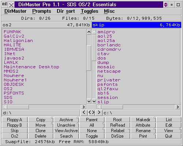Click right list horizontal scroll left arrow
This screenshot has width=183, height=146.
coord(99,107)
